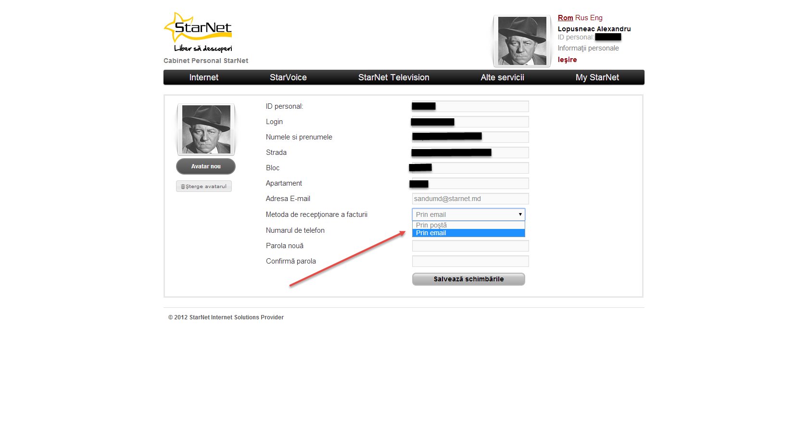
Task: Open Informaţii personale link
Action: click(588, 48)
